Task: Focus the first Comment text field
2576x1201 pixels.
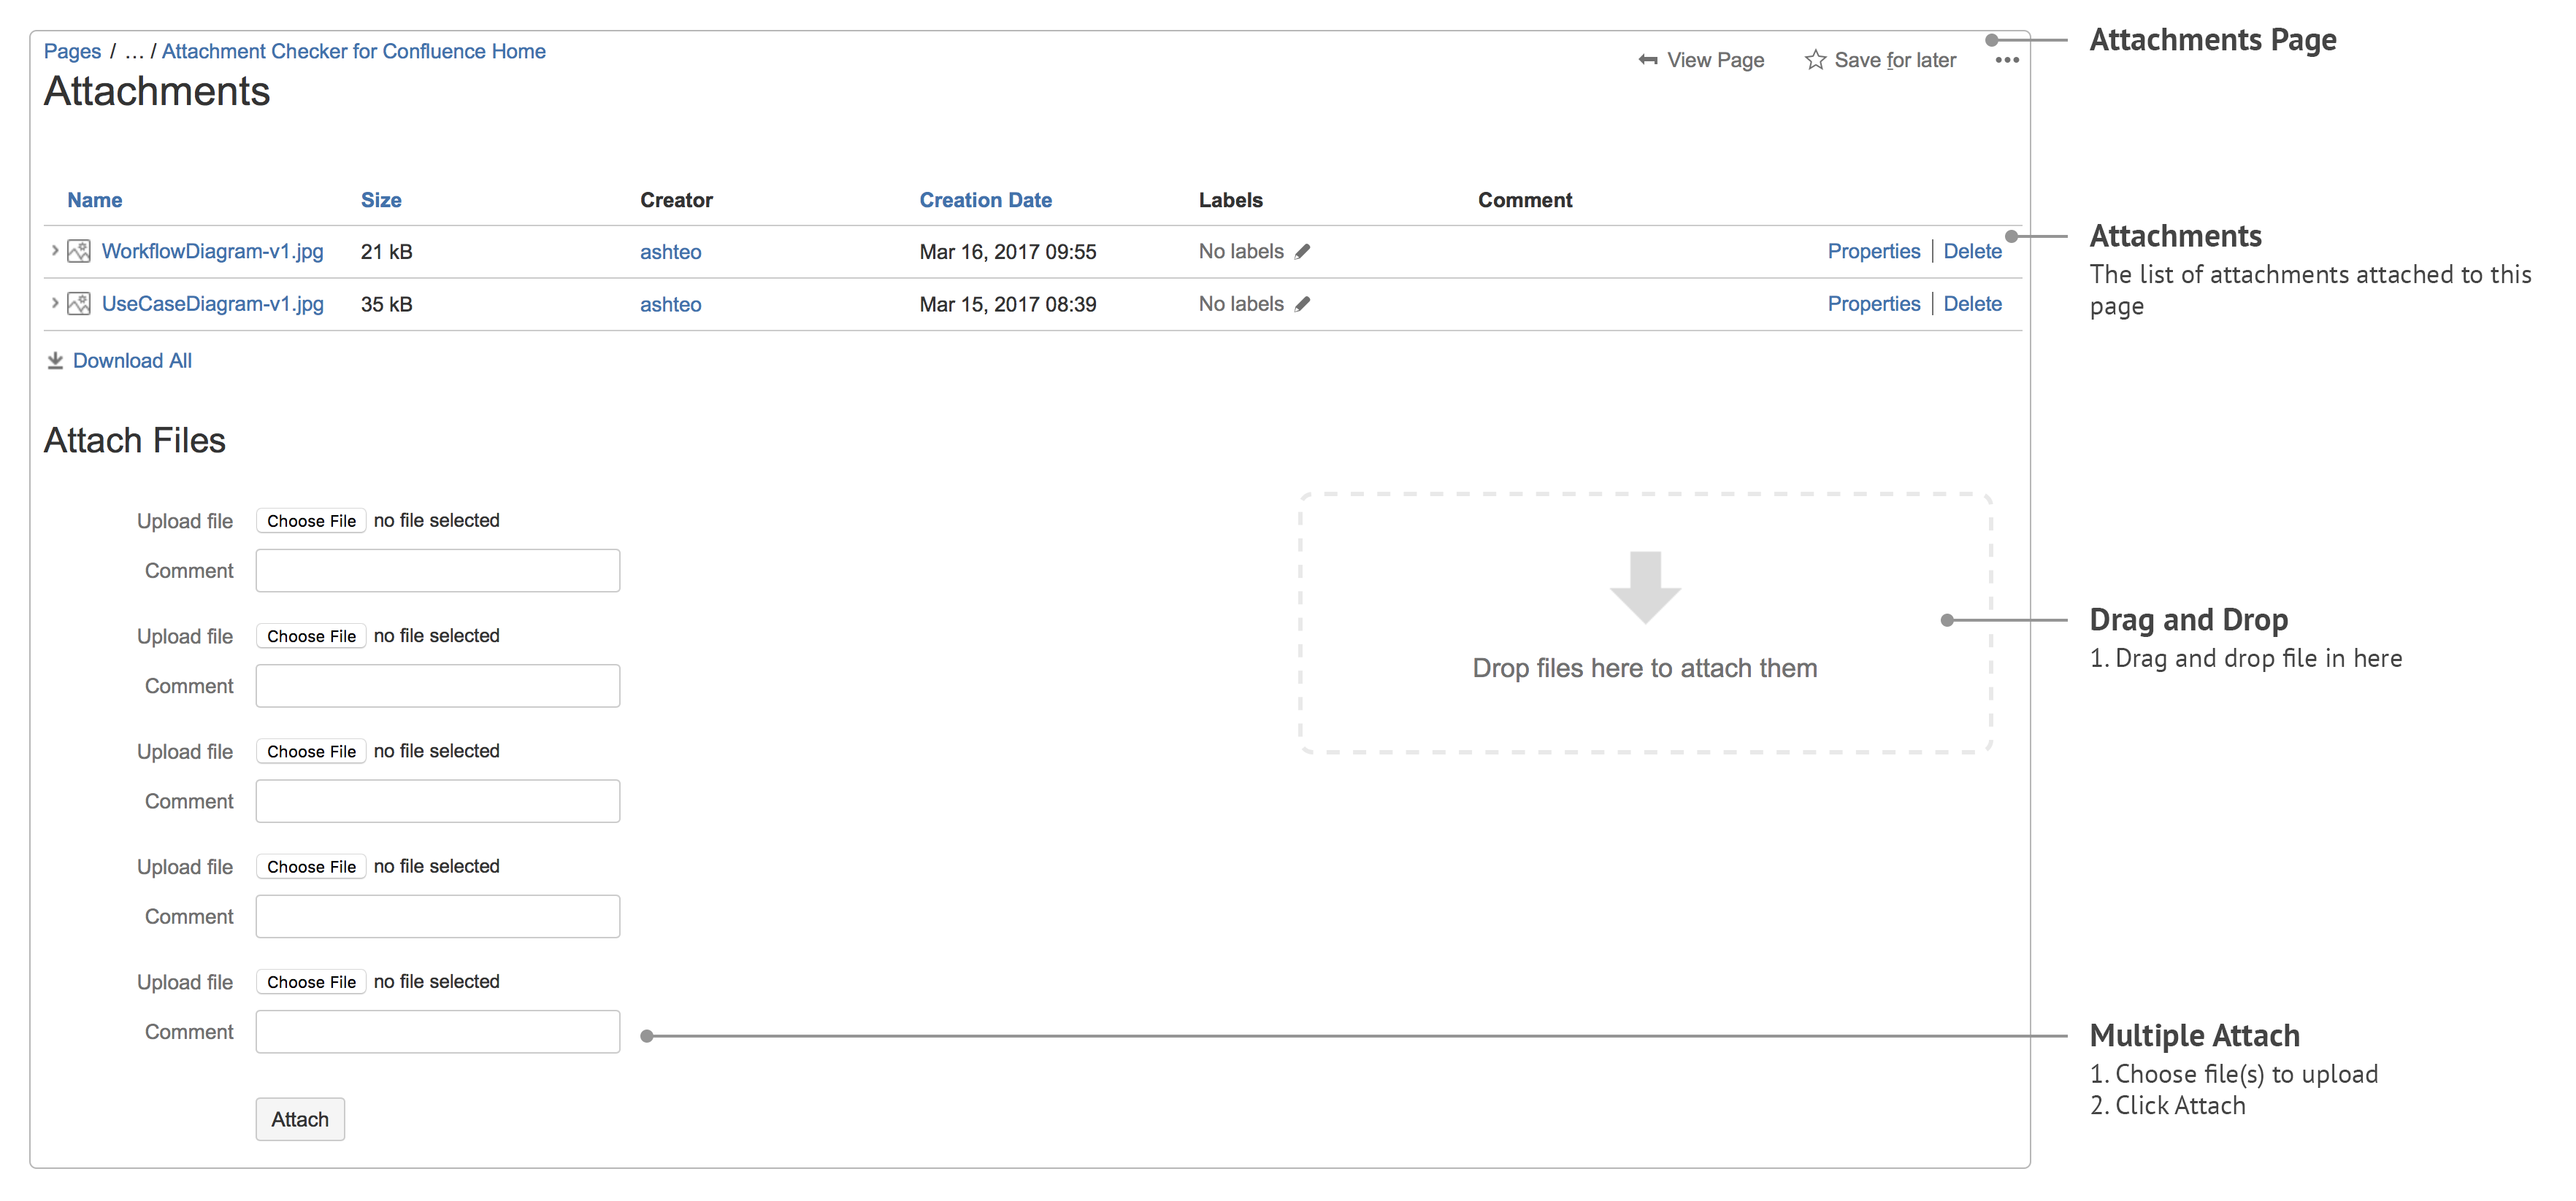Action: click(x=437, y=571)
